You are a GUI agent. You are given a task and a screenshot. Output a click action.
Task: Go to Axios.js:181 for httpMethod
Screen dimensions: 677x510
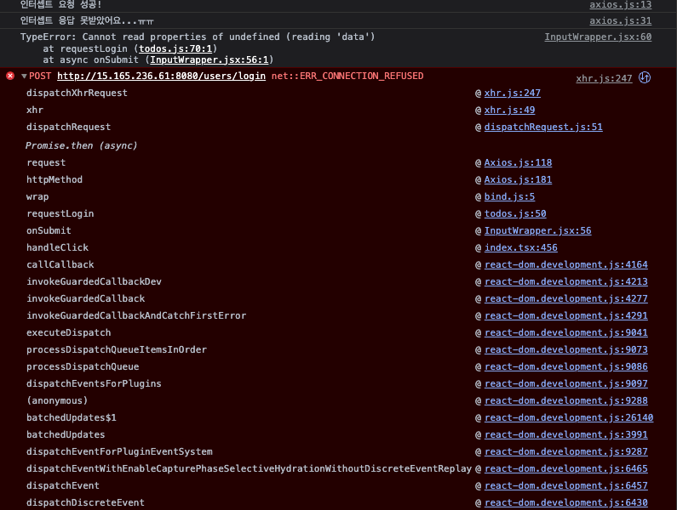click(x=518, y=179)
